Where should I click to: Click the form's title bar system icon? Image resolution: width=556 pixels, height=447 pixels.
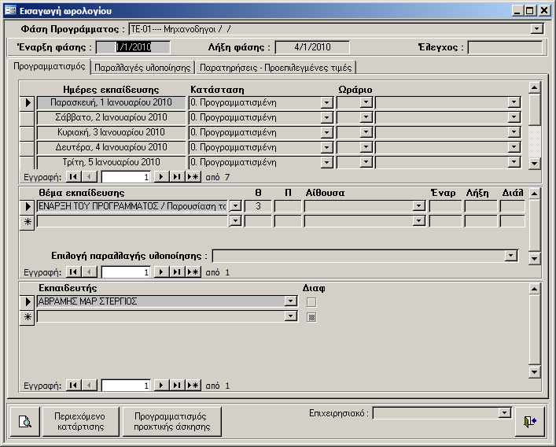point(9,11)
